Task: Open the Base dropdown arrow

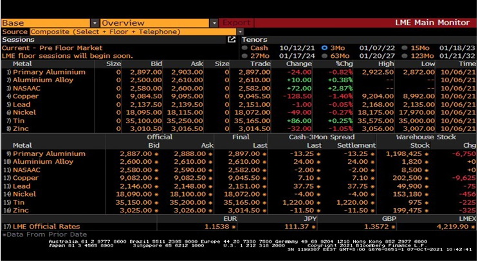Action: click(95, 23)
